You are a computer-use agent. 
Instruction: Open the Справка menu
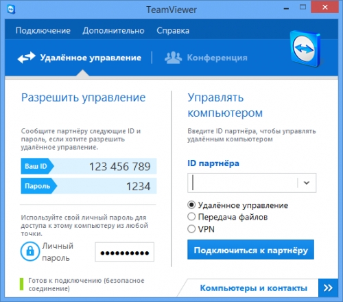173,31
